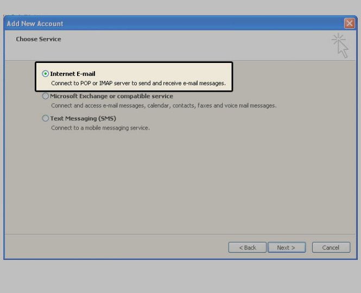Click the POP or IMAP server description

(x=138, y=84)
